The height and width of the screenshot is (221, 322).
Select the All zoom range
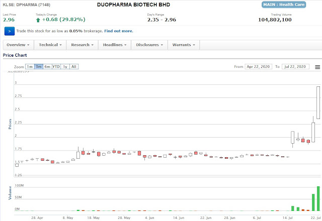[x=74, y=67]
